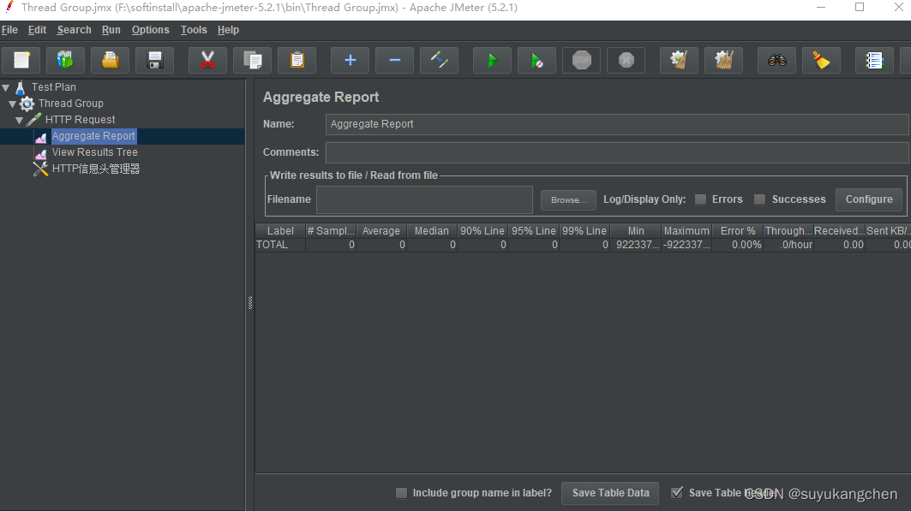Screen dimensions: 911x511
Task: Open the Run menu
Action: [x=111, y=30]
